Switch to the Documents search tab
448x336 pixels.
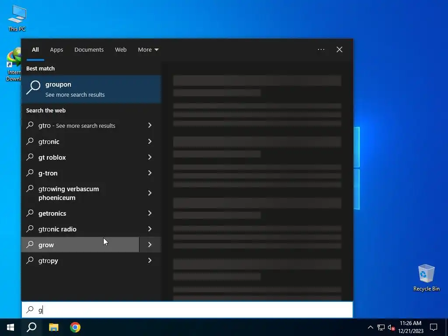click(x=89, y=50)
